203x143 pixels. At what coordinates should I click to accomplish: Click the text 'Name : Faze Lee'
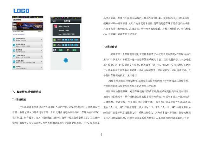(64, 27)
